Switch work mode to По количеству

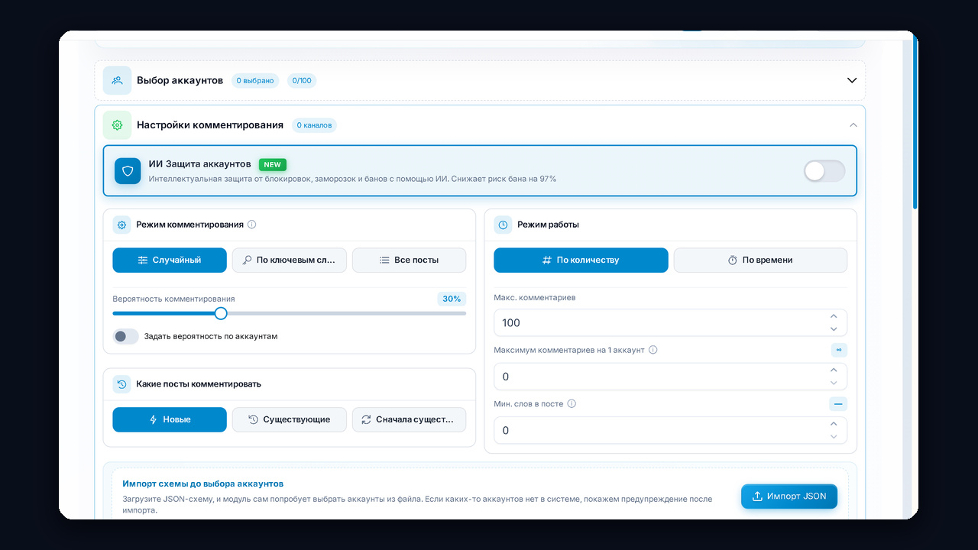pyautogui.click(x=581, y=260)
